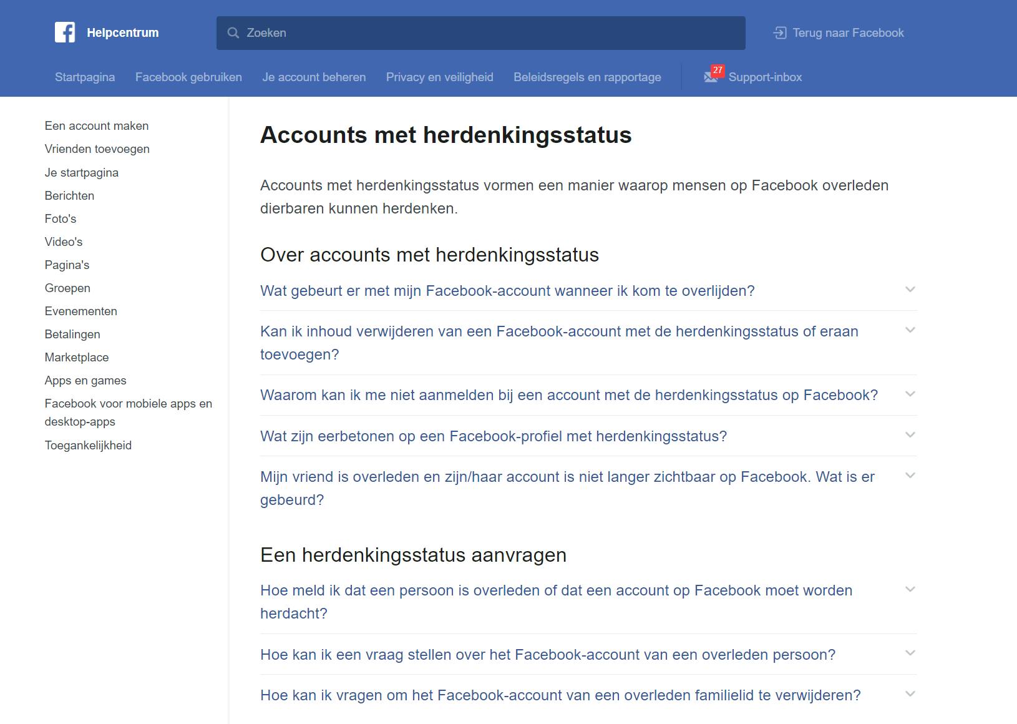1017x724 pixels.
Task: Click the Terug naar Facebook arrow icon
Action: pos(780,33)
